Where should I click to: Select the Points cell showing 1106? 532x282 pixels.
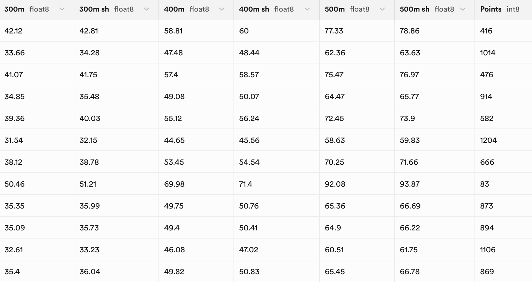coord(488,250)
